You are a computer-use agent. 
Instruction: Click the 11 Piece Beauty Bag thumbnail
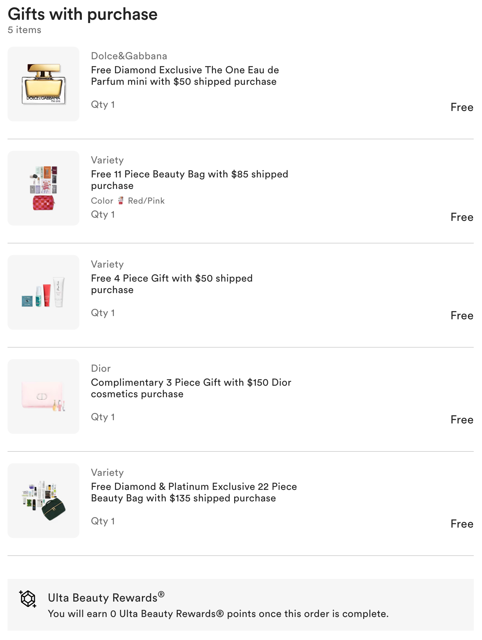coord(43,188)
